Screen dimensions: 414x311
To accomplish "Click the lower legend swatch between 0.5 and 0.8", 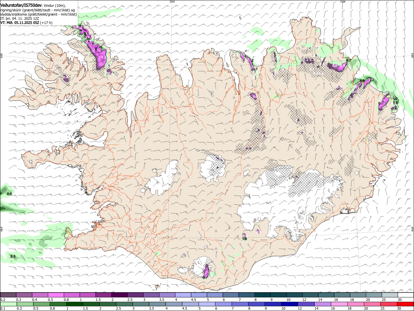I will pyautogui.click(x=42, y=304).
